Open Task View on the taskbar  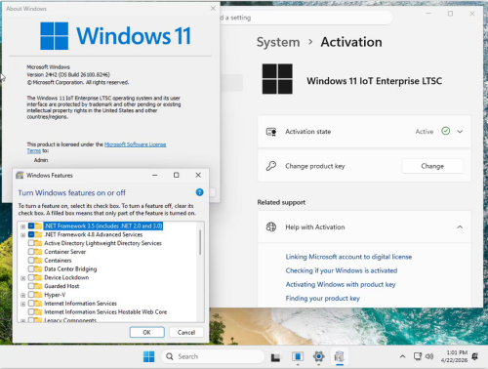tap(275, 357)
